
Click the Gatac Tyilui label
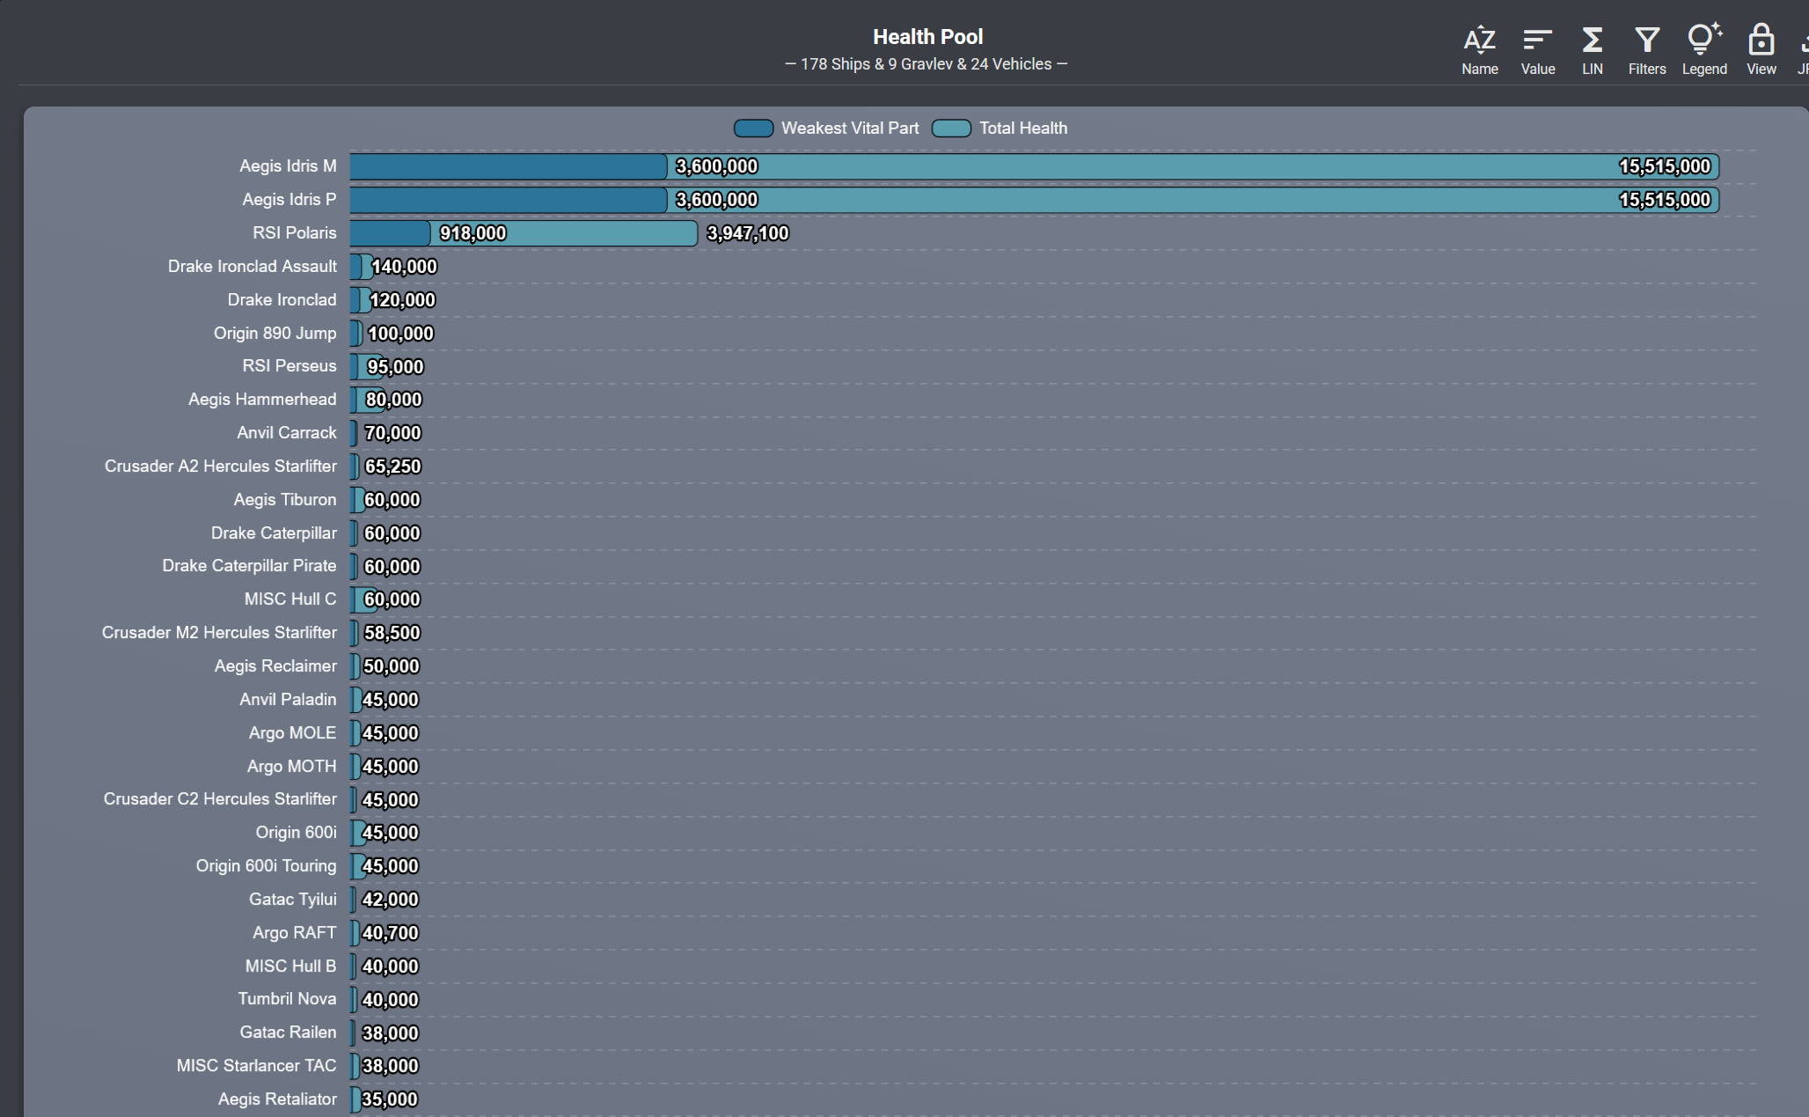coord(292,900)
